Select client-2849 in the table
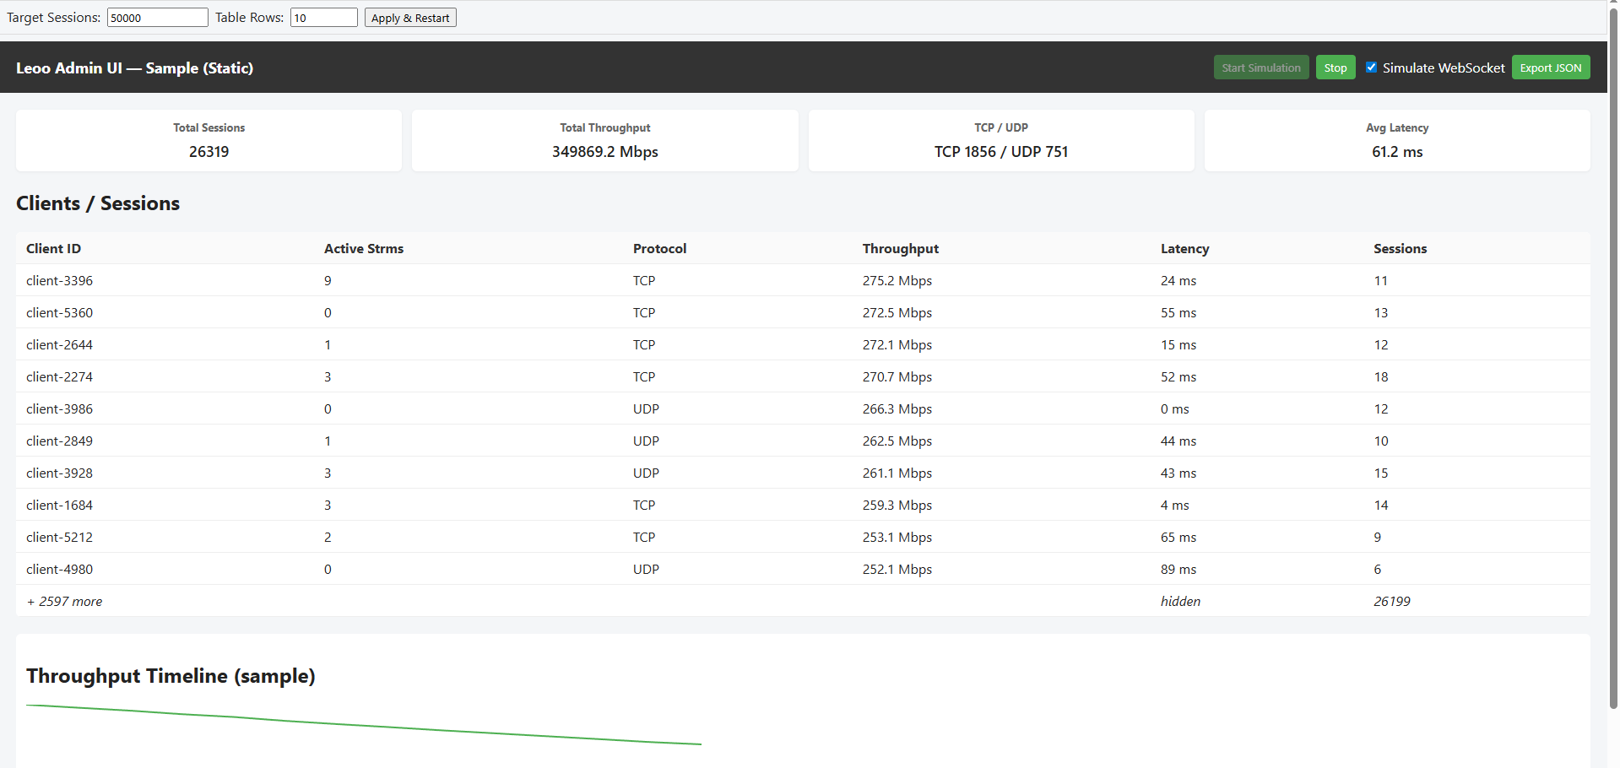The height and width of the screenshot is (768, 1620). (x=59, y=441)
